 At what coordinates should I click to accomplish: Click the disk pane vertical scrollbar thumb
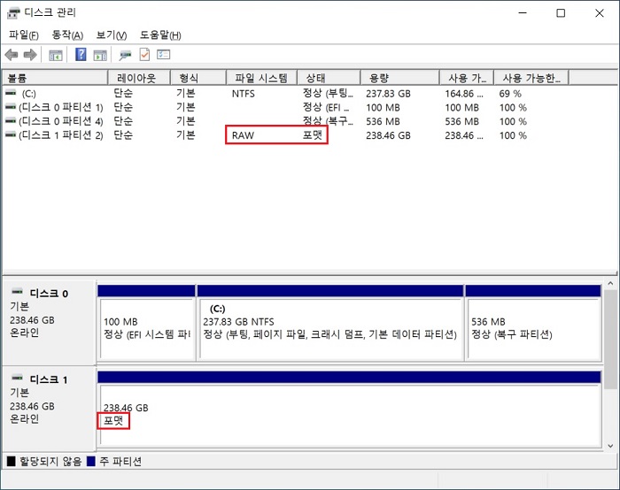pyautogui.click(x=610, y=340)
